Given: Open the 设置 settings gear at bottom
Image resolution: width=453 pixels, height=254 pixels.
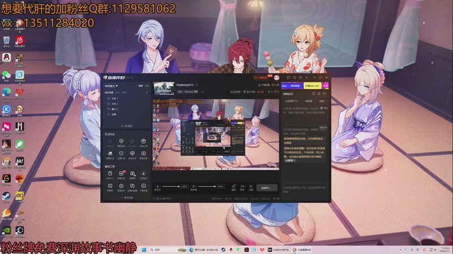Looking at the screenshot, I should click(251, 187).
